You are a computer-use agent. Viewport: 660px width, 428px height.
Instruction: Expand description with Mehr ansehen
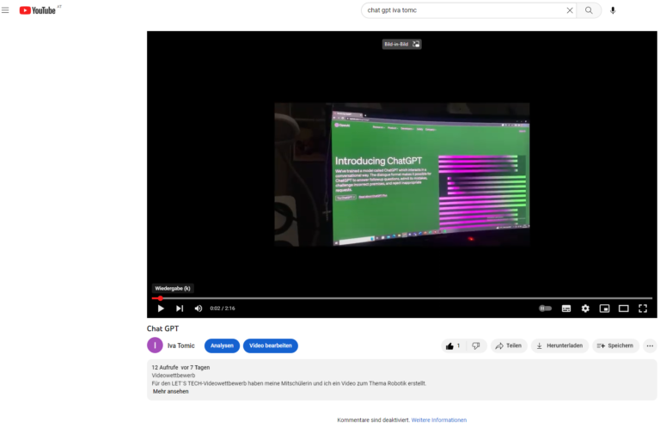(x=170, y=391)
